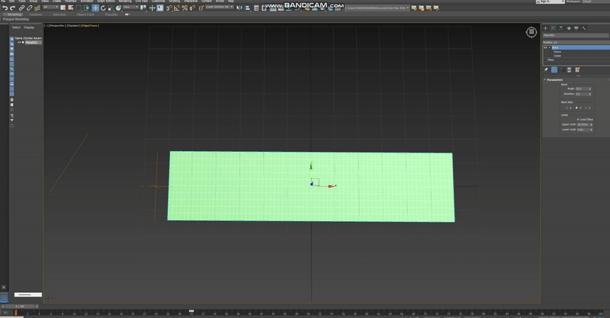Click Configure Modifier Sets icon
Image resolution: width=610 pixels, height=318 pixels.
point(577,69)
